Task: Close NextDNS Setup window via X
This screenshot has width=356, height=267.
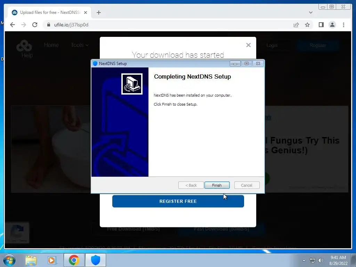Action: (x=258, y=64)
